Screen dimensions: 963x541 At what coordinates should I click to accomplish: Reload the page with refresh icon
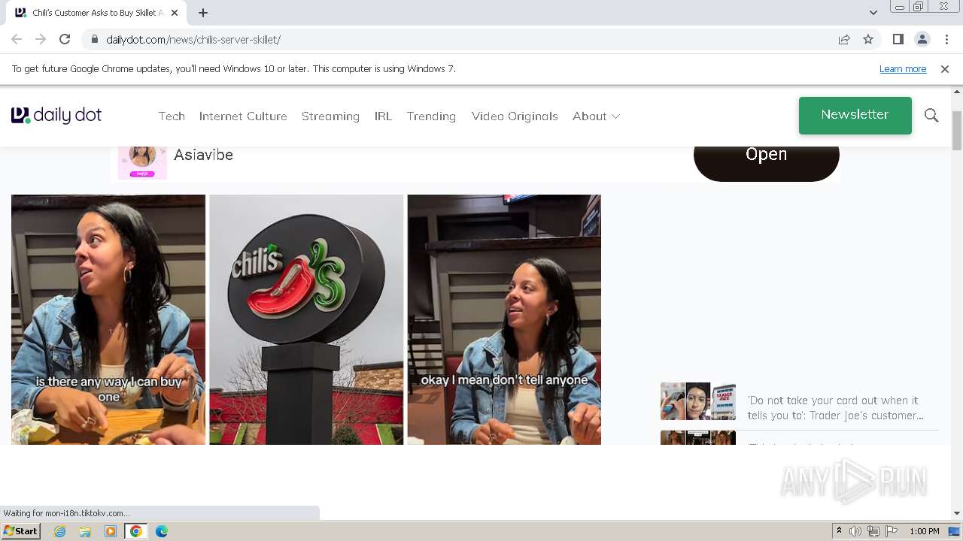(65, 39)
